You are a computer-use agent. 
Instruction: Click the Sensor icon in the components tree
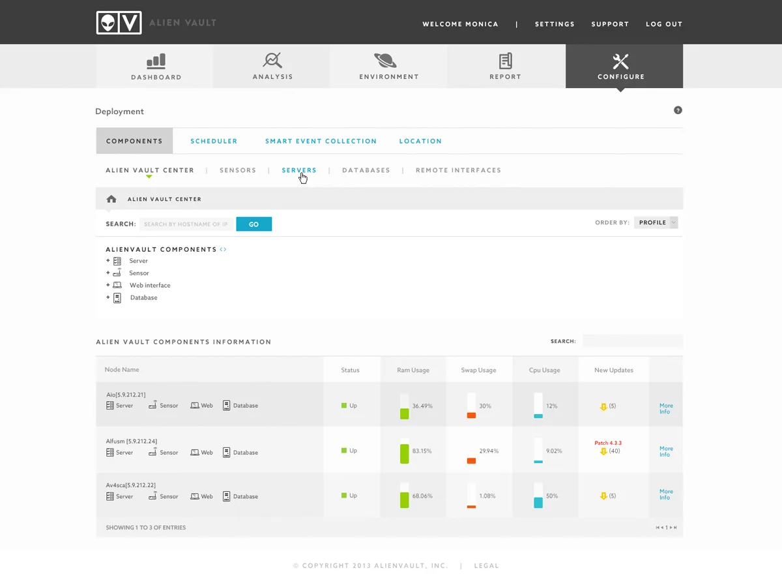click(x=117, y=273)
